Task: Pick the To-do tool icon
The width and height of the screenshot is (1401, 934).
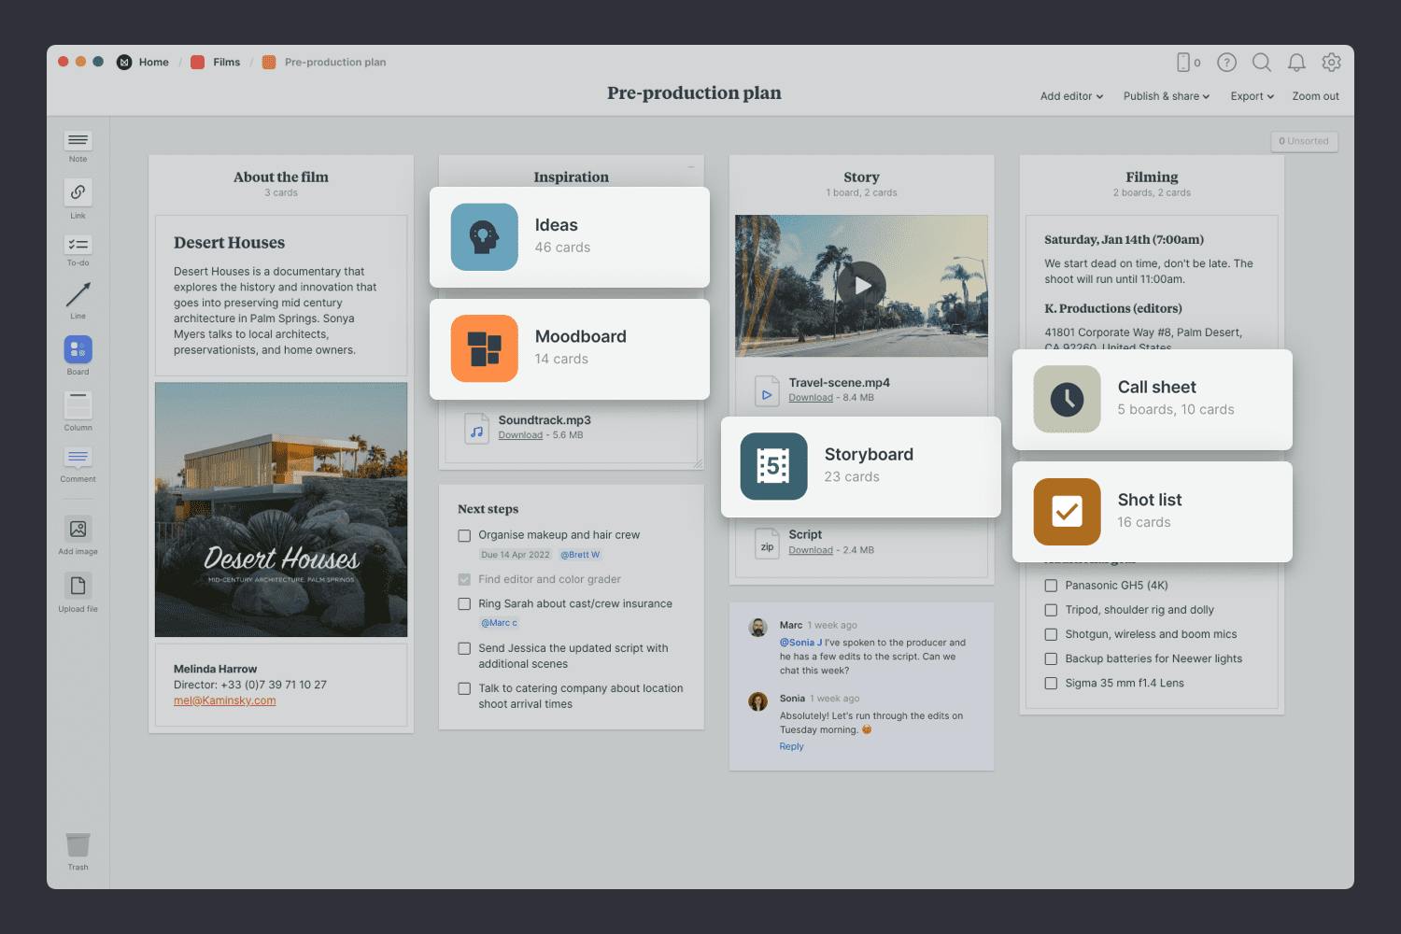Action: click(78, 245)
